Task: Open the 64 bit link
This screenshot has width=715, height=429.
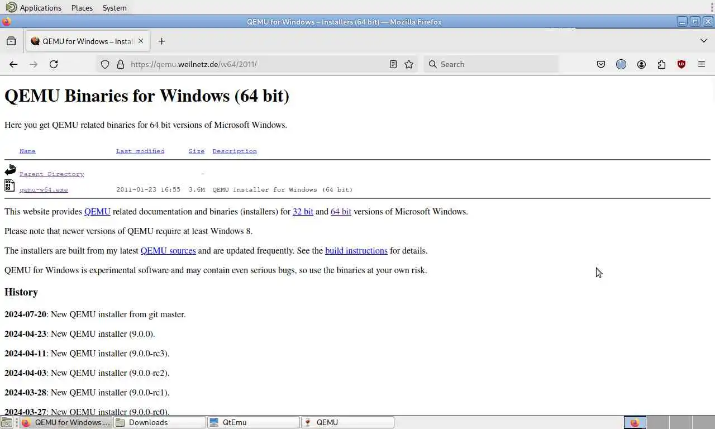Action: 341,212
